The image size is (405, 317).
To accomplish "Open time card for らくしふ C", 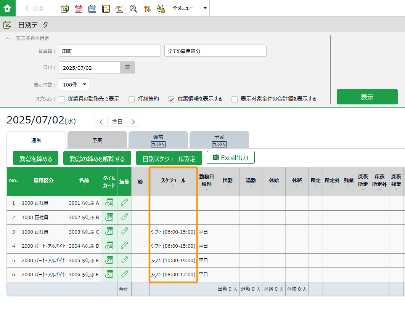I will pyautogui.click(x=109, y=231).
